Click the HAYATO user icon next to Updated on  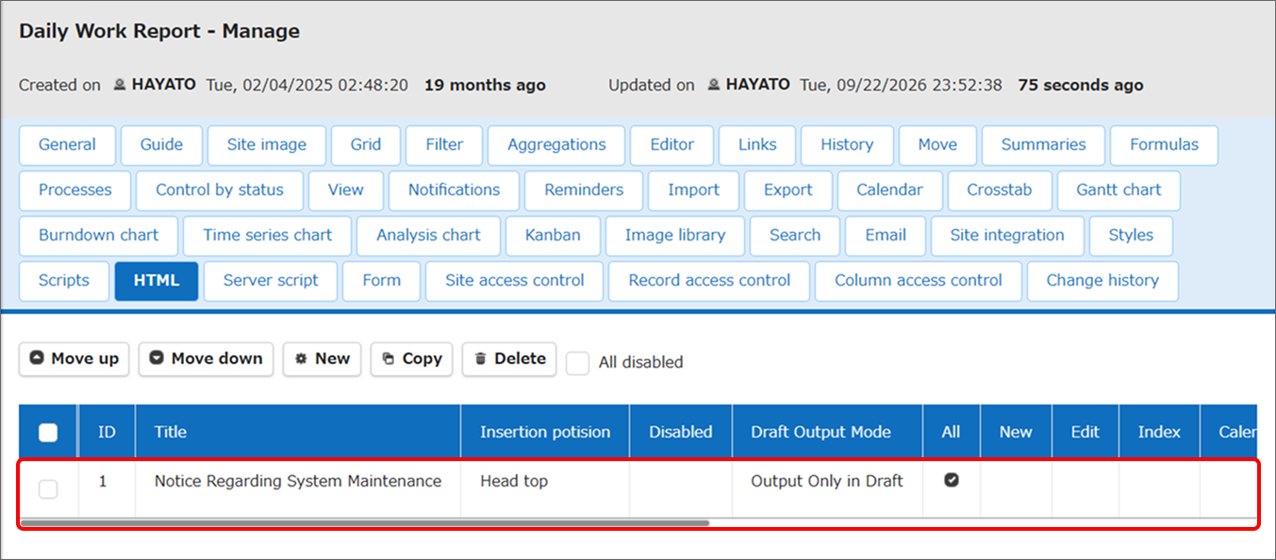tap(714, 85)
